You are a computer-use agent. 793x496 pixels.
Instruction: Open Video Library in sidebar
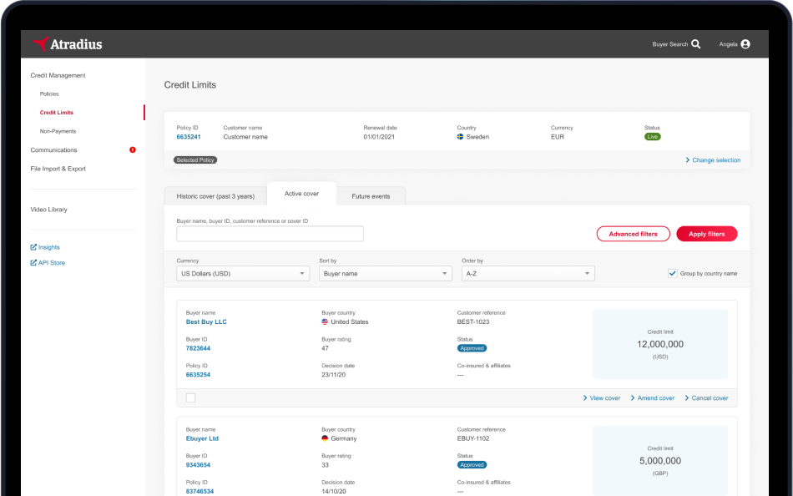[48, 210]
